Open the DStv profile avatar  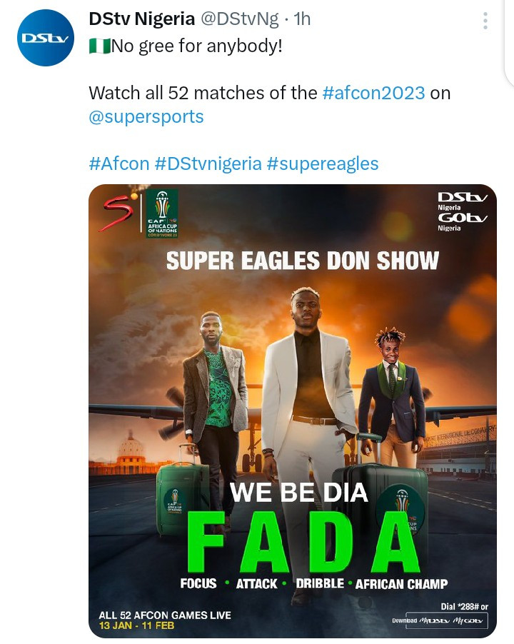[x=46, y=38]
